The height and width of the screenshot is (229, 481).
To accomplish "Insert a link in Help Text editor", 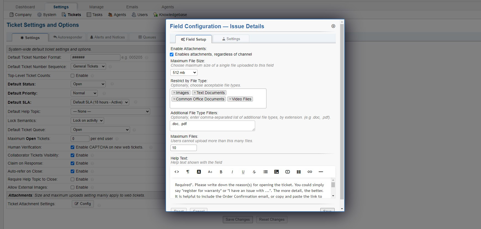I will pos(310,172).
